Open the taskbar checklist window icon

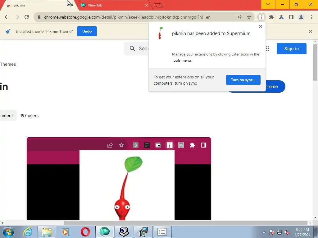pyautogui.click(x=162, y=232)
